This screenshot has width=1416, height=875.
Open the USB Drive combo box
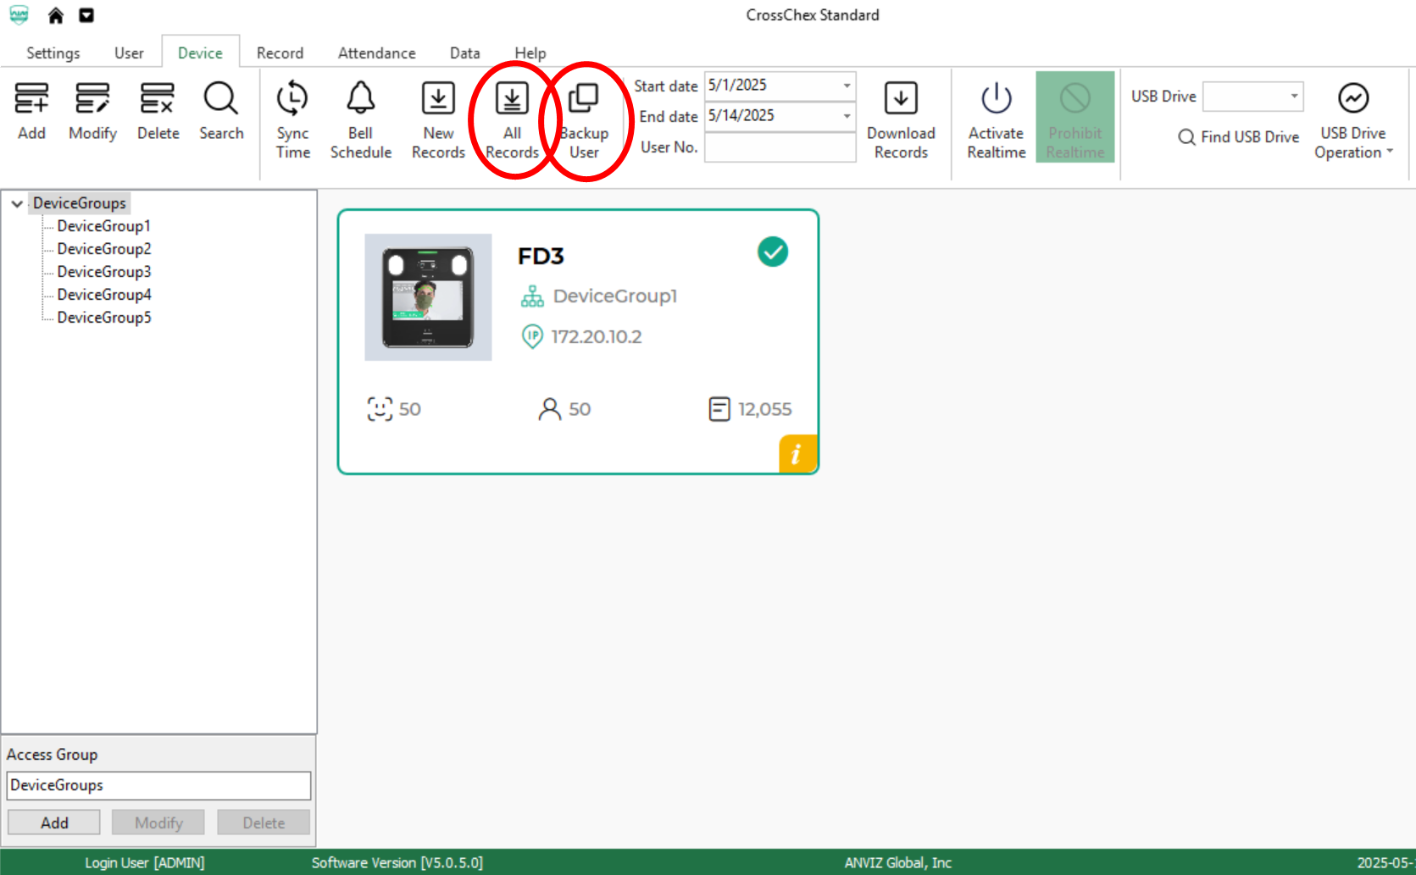coord(1253,97)
